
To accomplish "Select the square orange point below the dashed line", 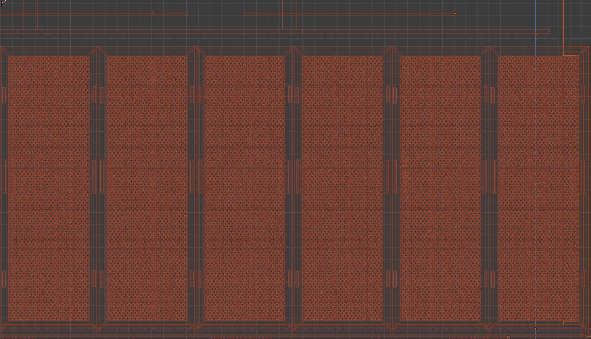I will 508,336.
